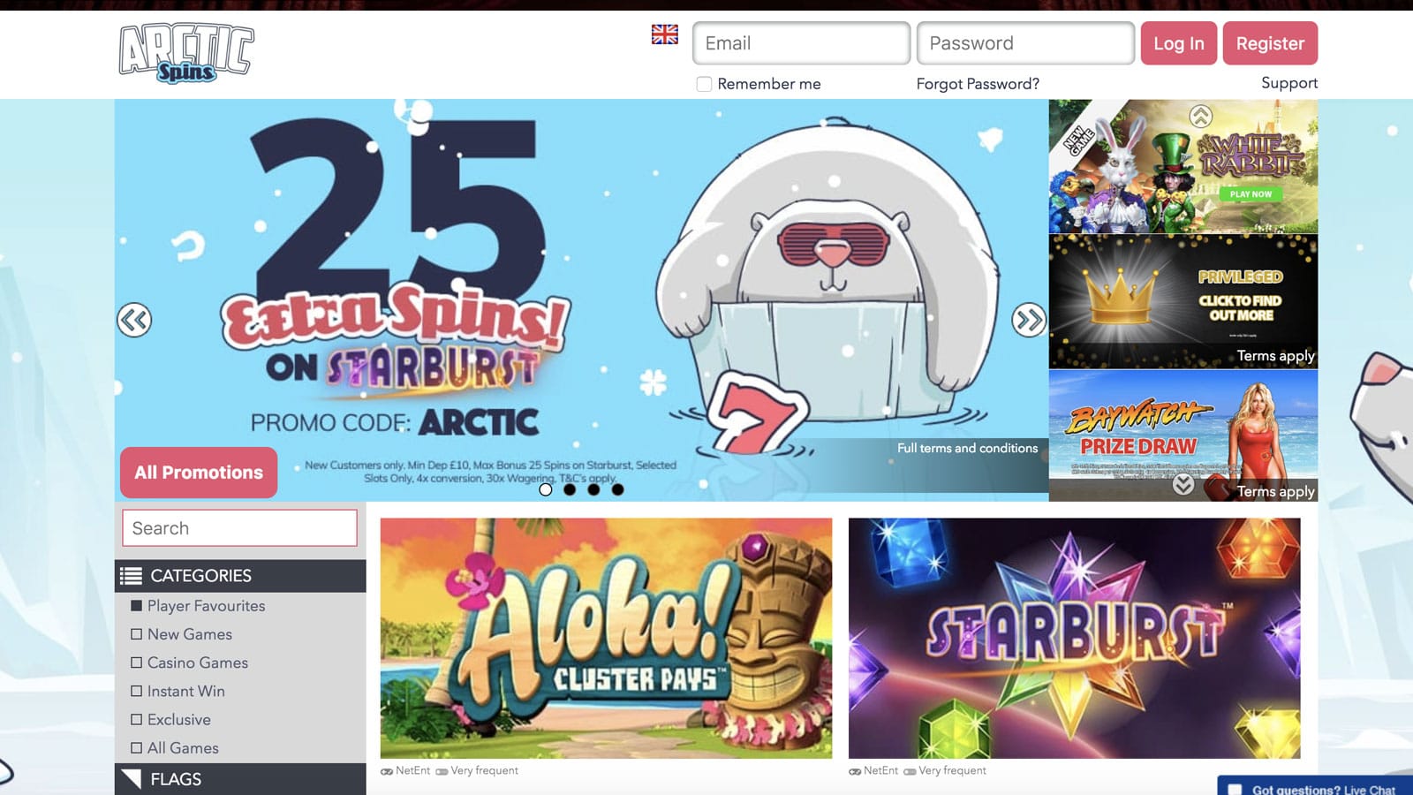Screen dimensions: 1413x795
Task: Open the Live Chat widget
Action: tap(1315, 786)
